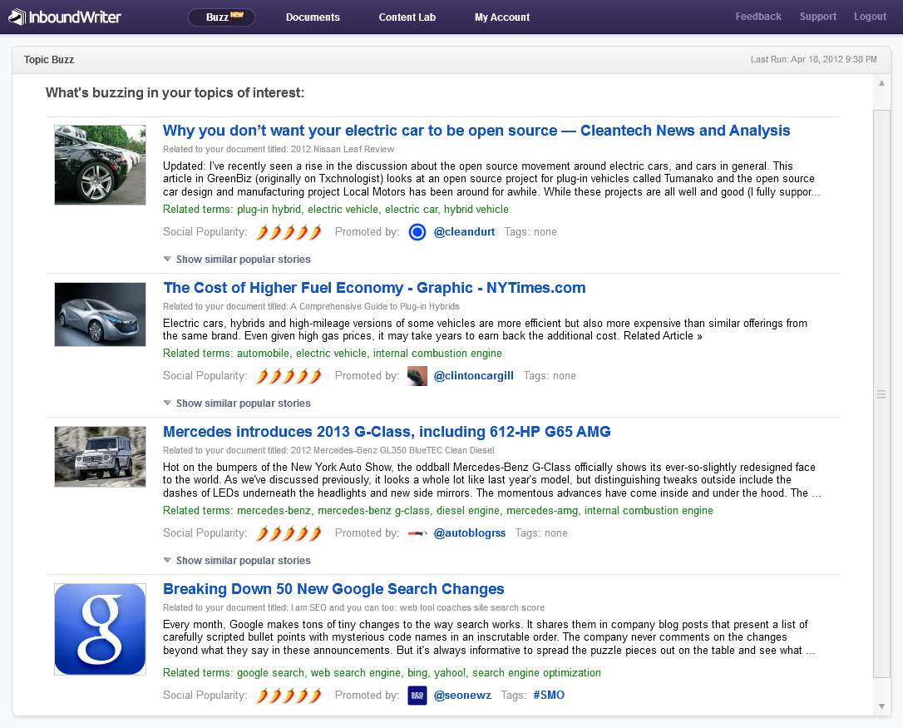Click 'Related to your document titled: 2012 Nissan Leaf Review'

(x=279, y=149)
